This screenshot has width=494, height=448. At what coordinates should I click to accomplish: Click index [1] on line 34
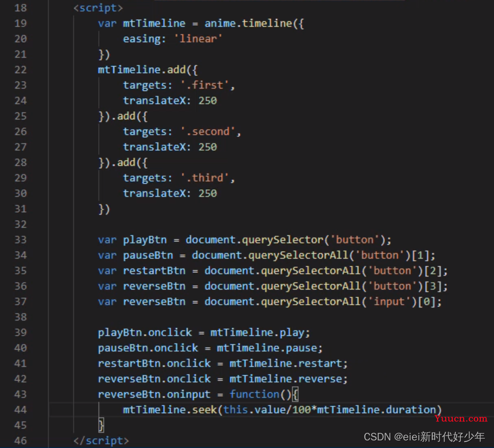click(x=420, y=255)
